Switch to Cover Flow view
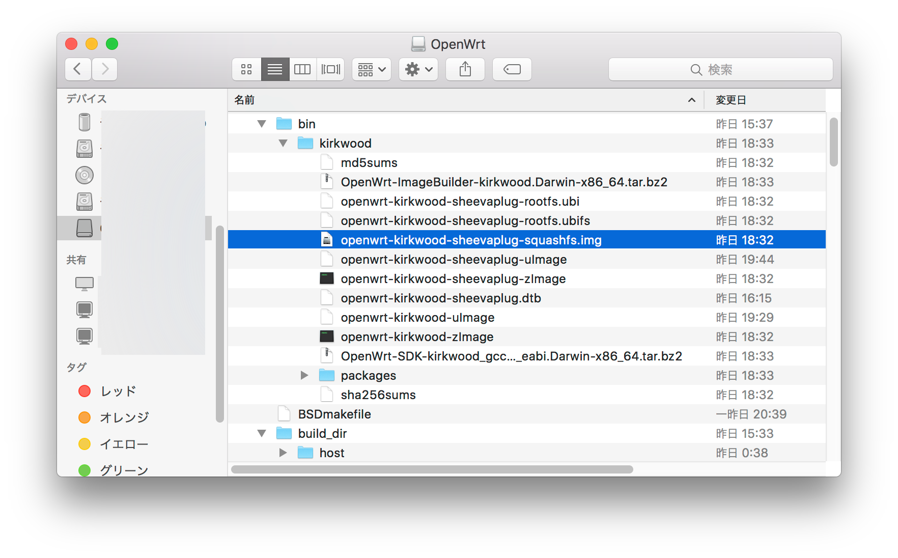 coord(331,69)
